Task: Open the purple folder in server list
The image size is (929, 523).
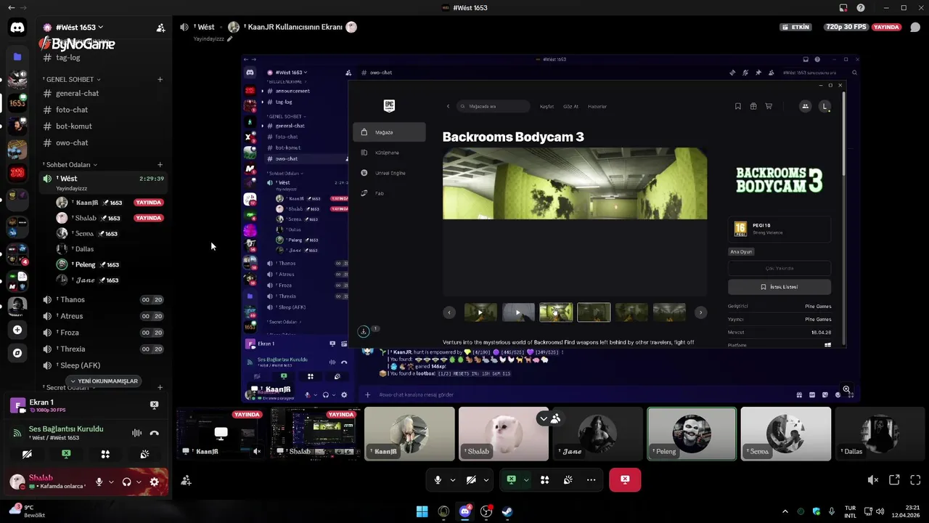Action: (x=17, y=57)
